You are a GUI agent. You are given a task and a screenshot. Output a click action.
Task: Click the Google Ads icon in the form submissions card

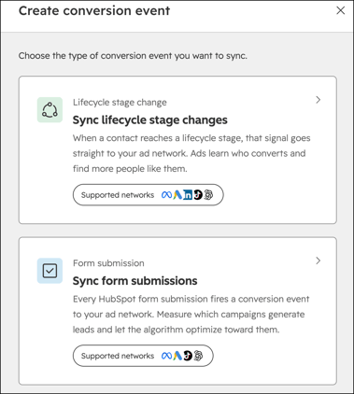coord(177,356)
